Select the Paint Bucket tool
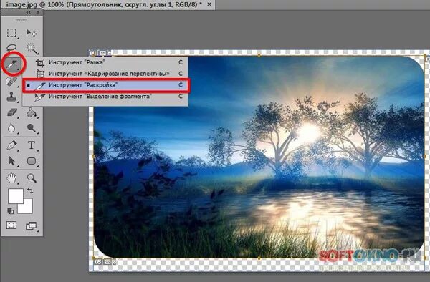Screen dimensions: 430x282 32,112
